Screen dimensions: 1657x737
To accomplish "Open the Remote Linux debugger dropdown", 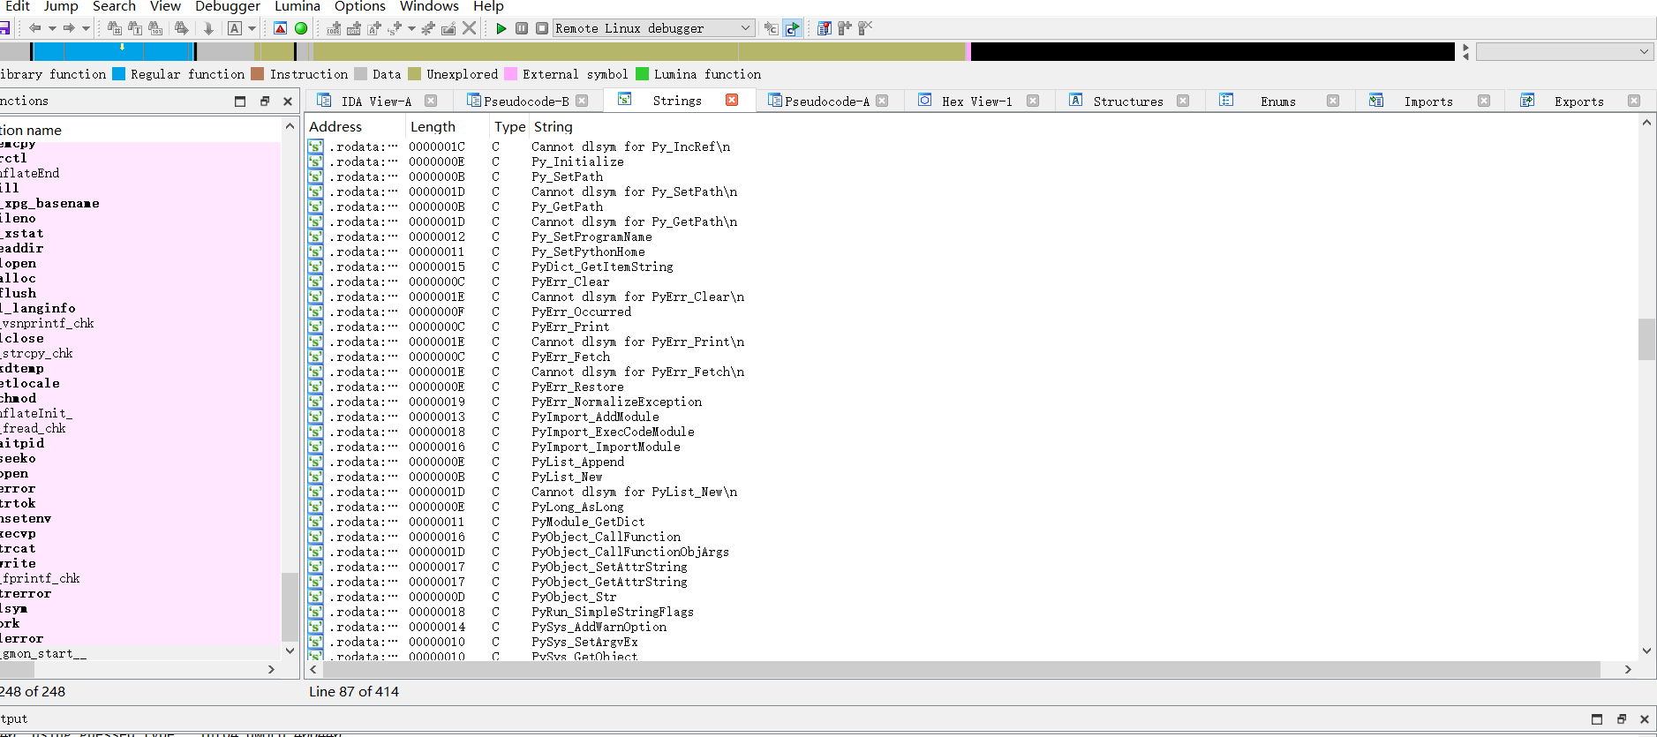I will (x=653, y=28).
